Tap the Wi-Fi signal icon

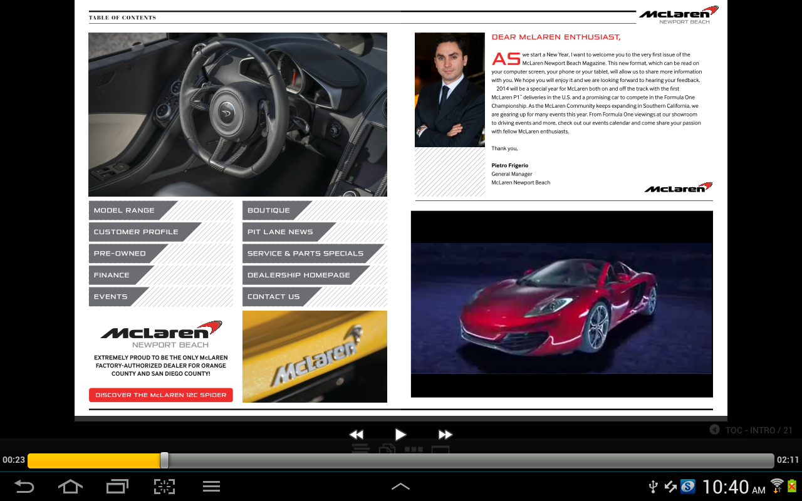pyautogui.click(x=777, y=486)
